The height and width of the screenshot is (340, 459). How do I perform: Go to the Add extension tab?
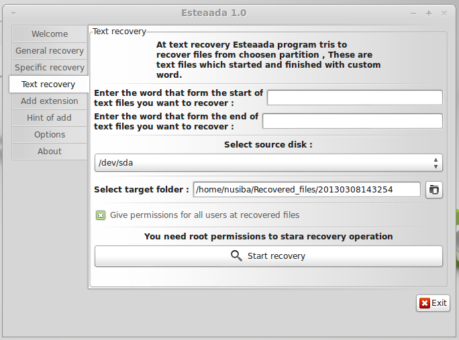coord(50,101)
